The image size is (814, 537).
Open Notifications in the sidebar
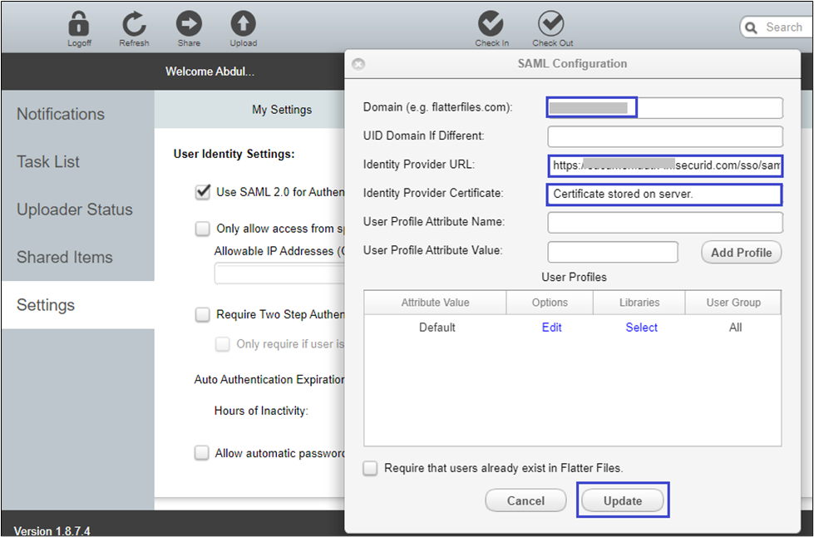61,114
